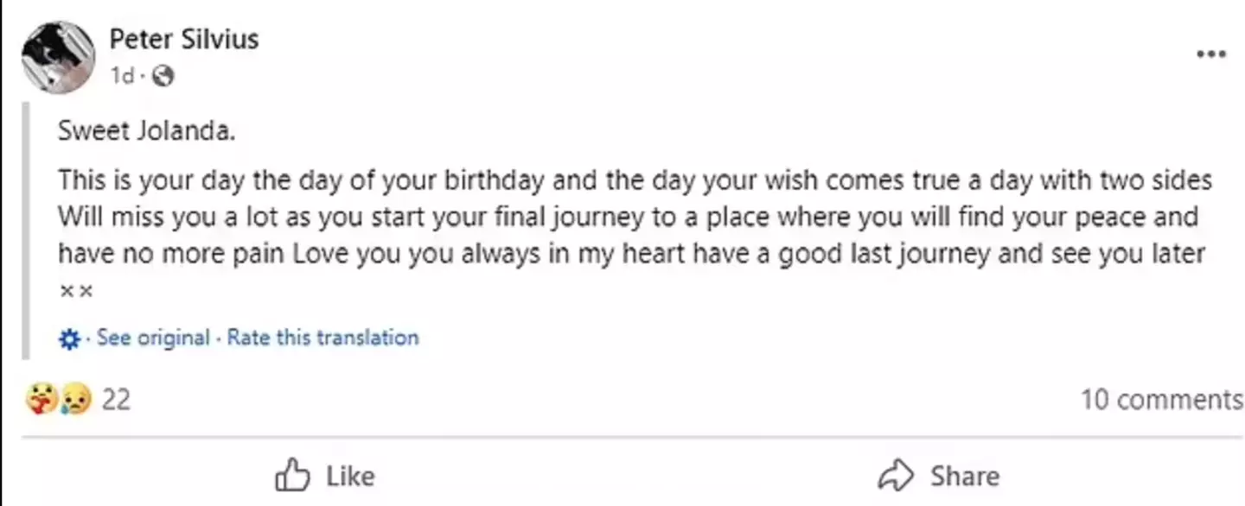Viewport: 1245px width, 506px height.
Task: Open 'See original' to view untranslated post
Action: pos(154,338)
